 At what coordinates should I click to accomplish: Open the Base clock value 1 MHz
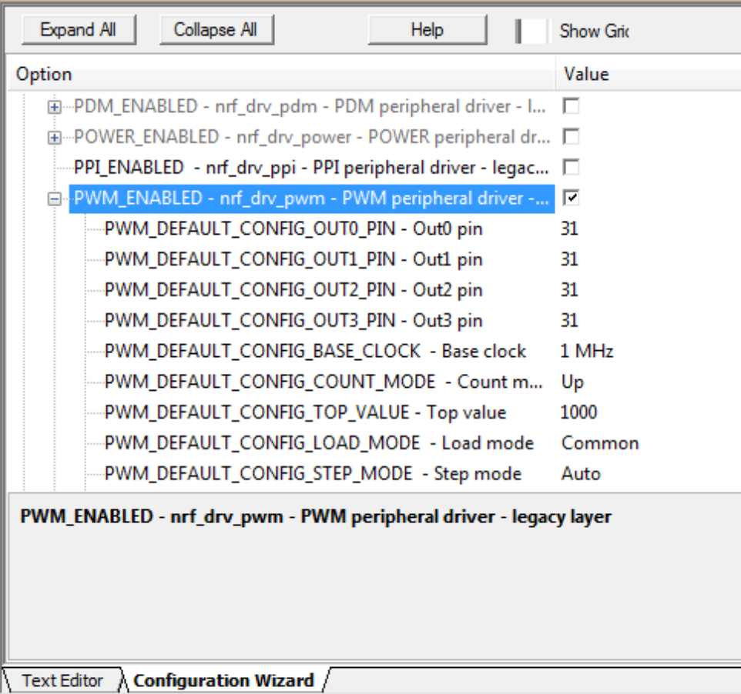(x=586, y=352)
